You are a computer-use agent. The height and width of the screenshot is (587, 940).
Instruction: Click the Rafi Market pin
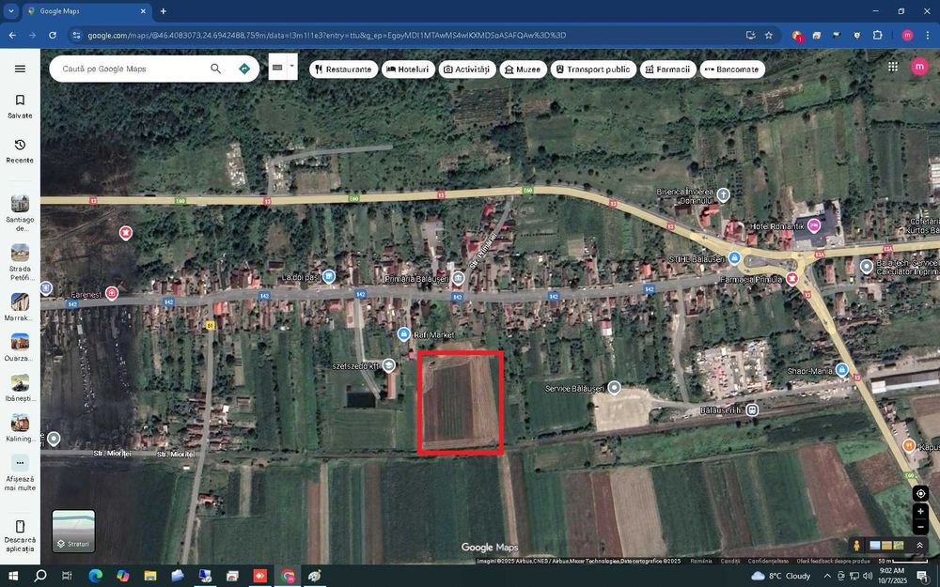coord(403,334)
